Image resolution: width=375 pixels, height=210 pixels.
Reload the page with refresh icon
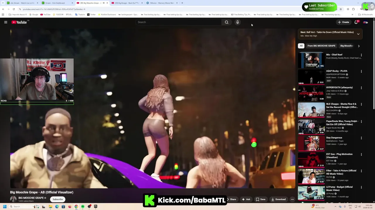point(13,9)
